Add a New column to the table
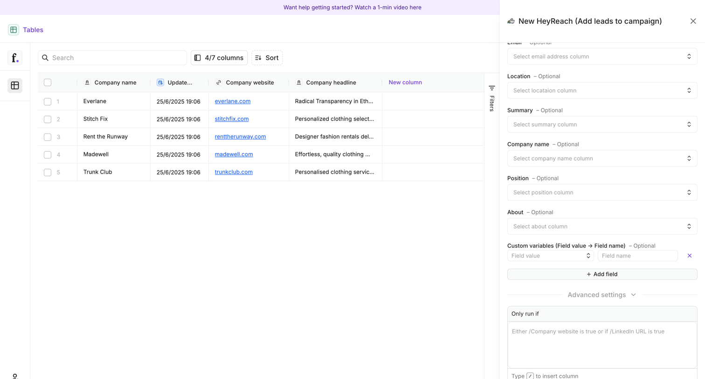Image resolution: width=705 pixels, height=379 pixels. pyautogui.click(x=405, y=82)
